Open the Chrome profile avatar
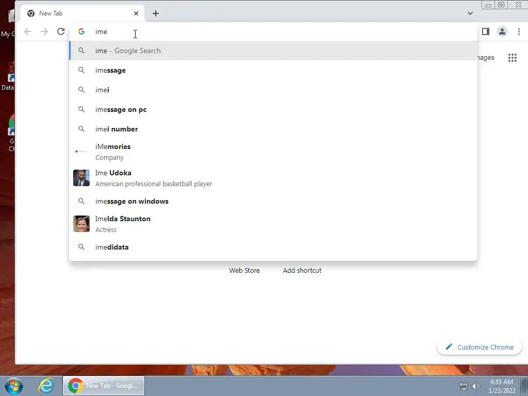The height and width of the screenshot is (396, 528). tap(502, 31)
